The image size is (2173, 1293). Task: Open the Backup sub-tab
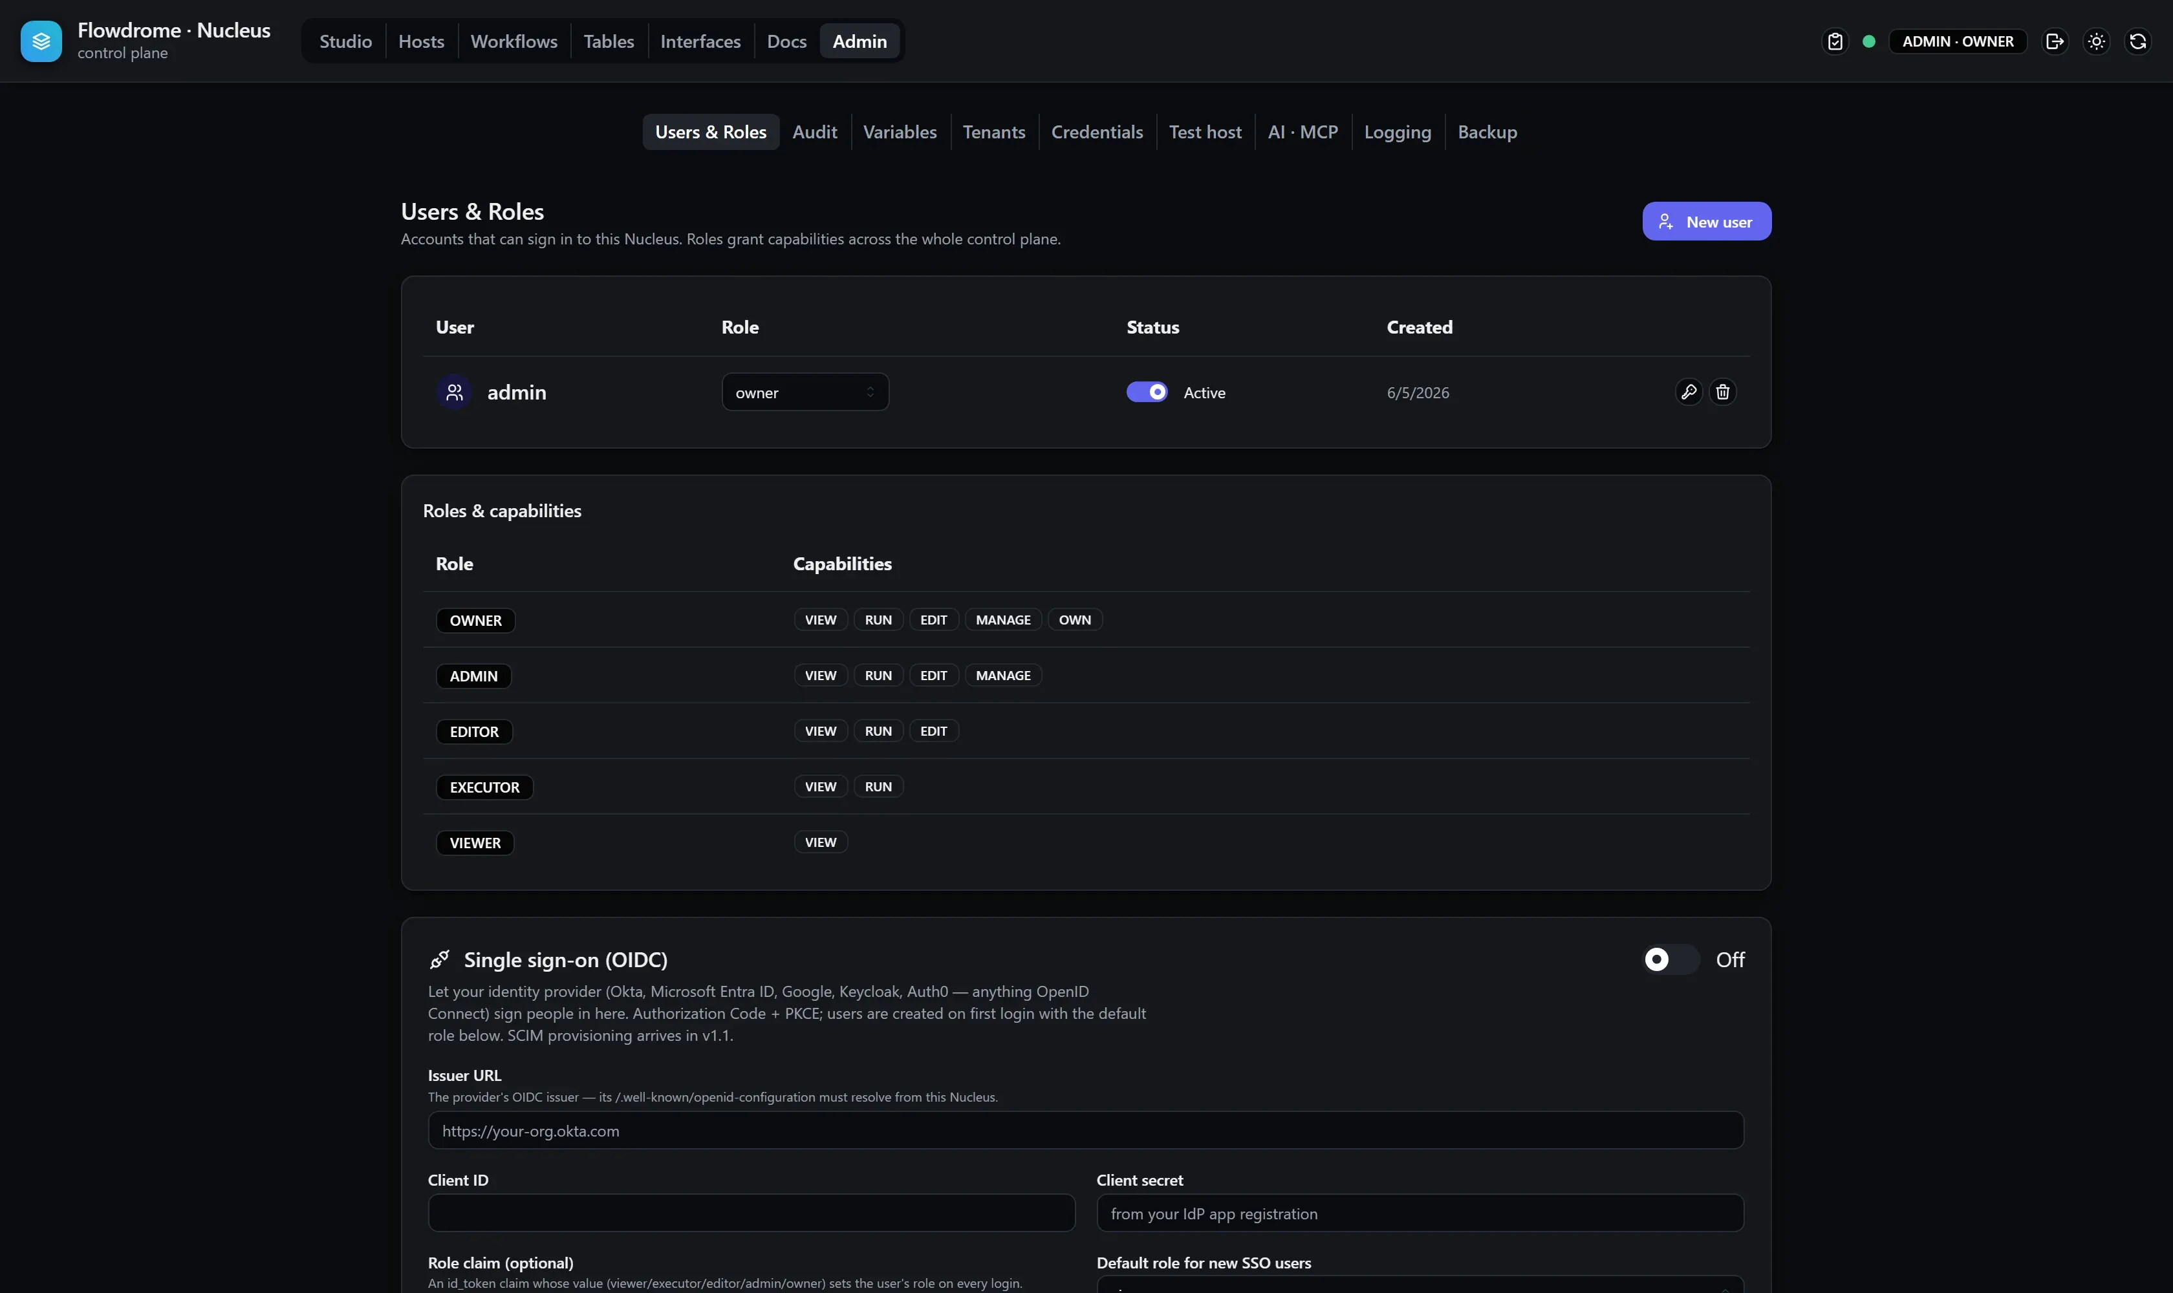click(x=1487, y=132)
